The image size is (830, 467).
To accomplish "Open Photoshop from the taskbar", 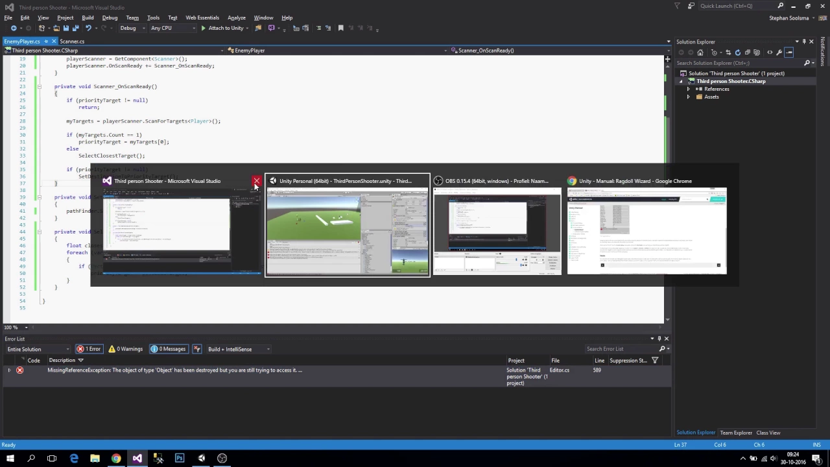I will [180, 459].
